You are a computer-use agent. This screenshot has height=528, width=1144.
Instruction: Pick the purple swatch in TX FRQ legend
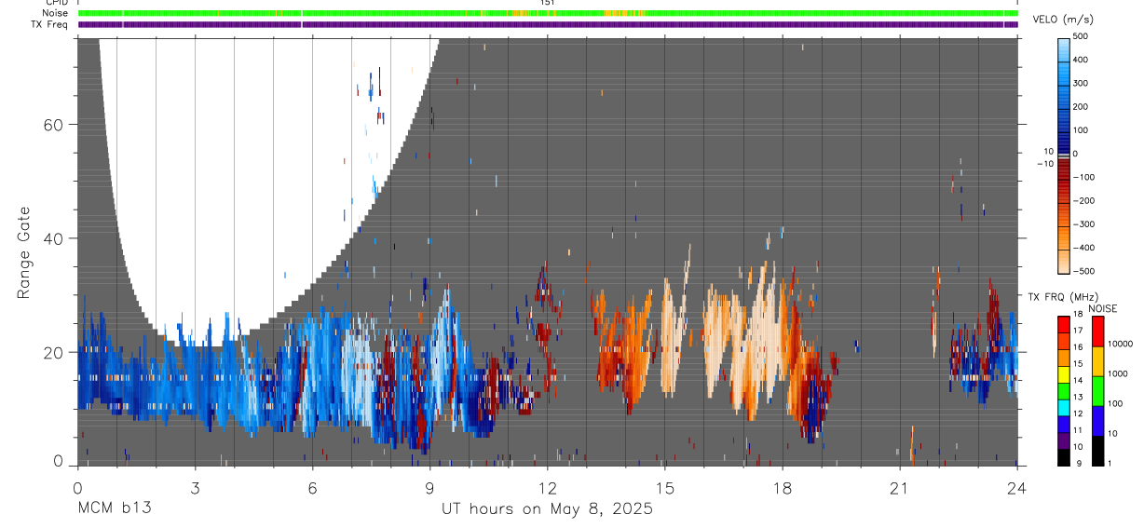1064,440
